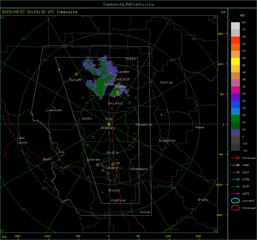Click the Strathmore town label
Image resolution: width=257 pixels, height=240 pixels.
(x=139, y=169)
